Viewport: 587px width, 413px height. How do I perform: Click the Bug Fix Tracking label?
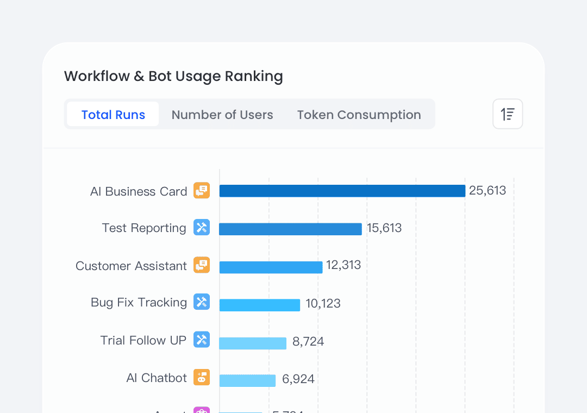tap(139, 303)
